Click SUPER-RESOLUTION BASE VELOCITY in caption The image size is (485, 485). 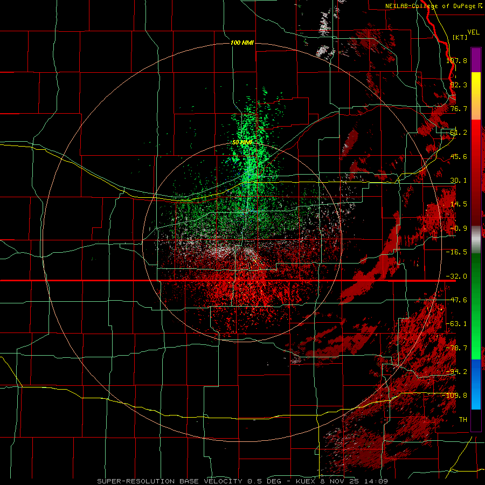click(170, 481)
